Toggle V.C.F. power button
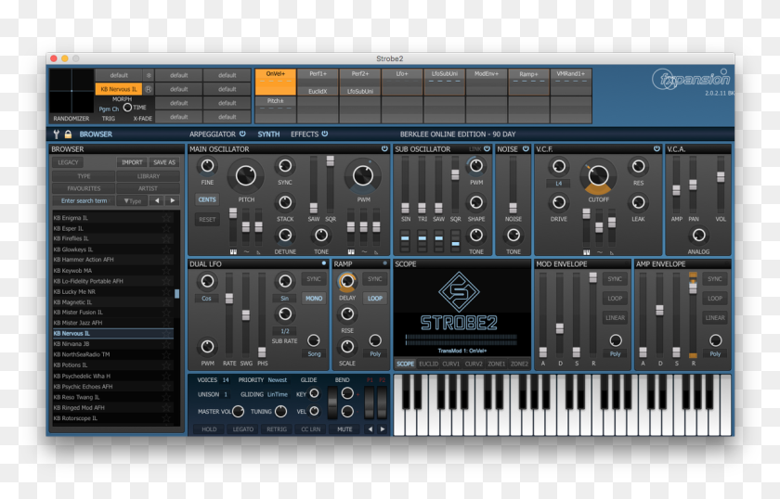Screen dimensions: 780x499 656,148
